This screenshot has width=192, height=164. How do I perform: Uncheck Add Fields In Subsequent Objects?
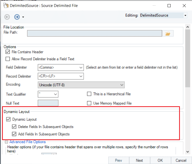(14, 134)
